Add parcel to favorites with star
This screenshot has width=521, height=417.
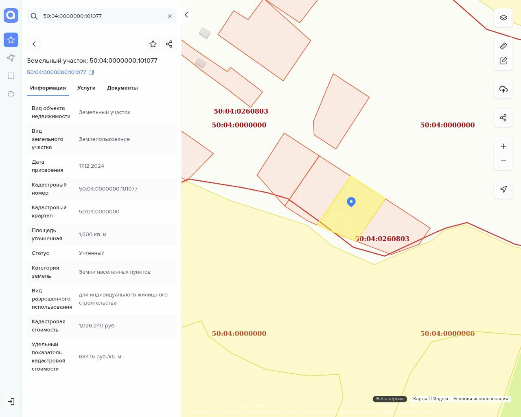[x=153, y=44]
